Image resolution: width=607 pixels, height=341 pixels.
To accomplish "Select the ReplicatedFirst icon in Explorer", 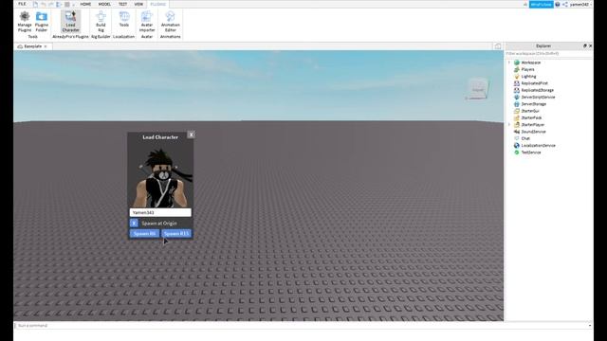I will (x=516, y=83).
